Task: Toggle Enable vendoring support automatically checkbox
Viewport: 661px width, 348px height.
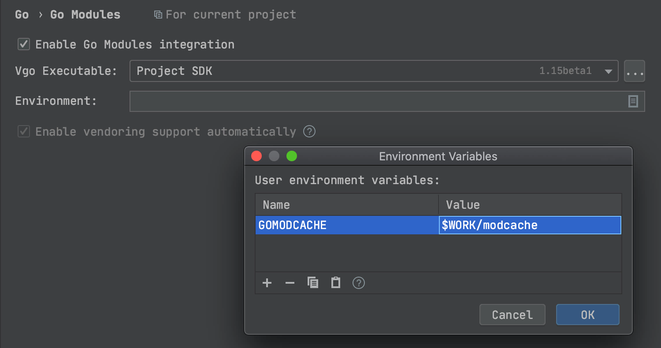Action: tap(24, 132)
